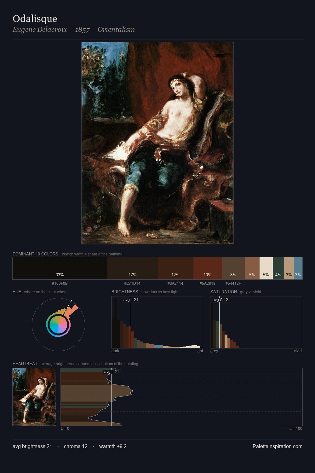Image resolution: width=315 pixels, height=473 pixels.
Task: Click the 3% beige swatch
Action: 289,268
